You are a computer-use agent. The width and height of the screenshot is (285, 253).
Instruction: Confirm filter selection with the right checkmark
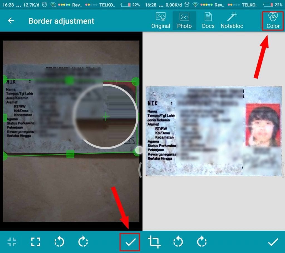click(273, 242)
